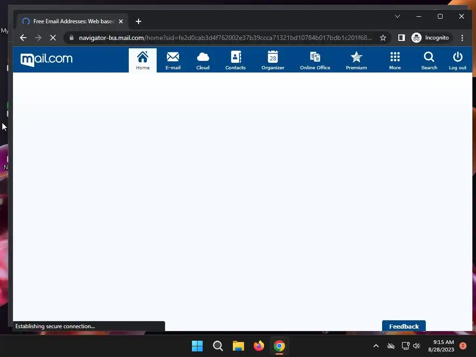
Task: Open the tab search dropdown arrow
Action: 397,16
